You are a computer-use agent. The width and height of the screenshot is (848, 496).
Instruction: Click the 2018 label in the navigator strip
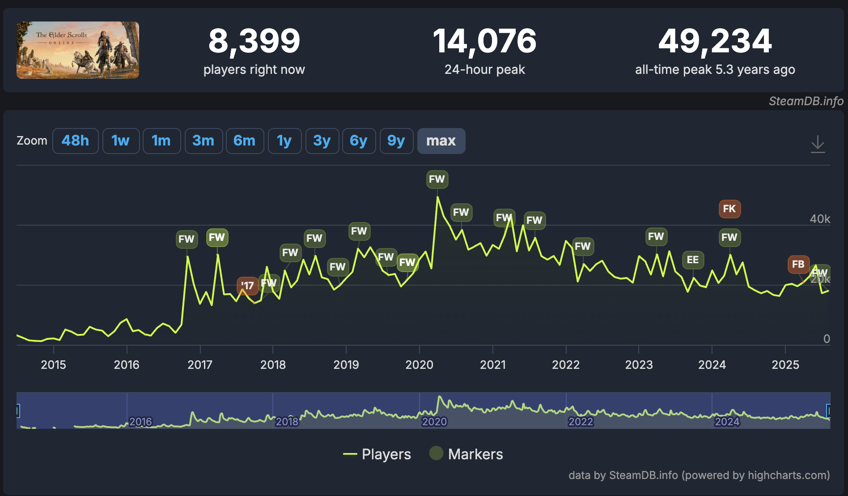tap(287, 422)
